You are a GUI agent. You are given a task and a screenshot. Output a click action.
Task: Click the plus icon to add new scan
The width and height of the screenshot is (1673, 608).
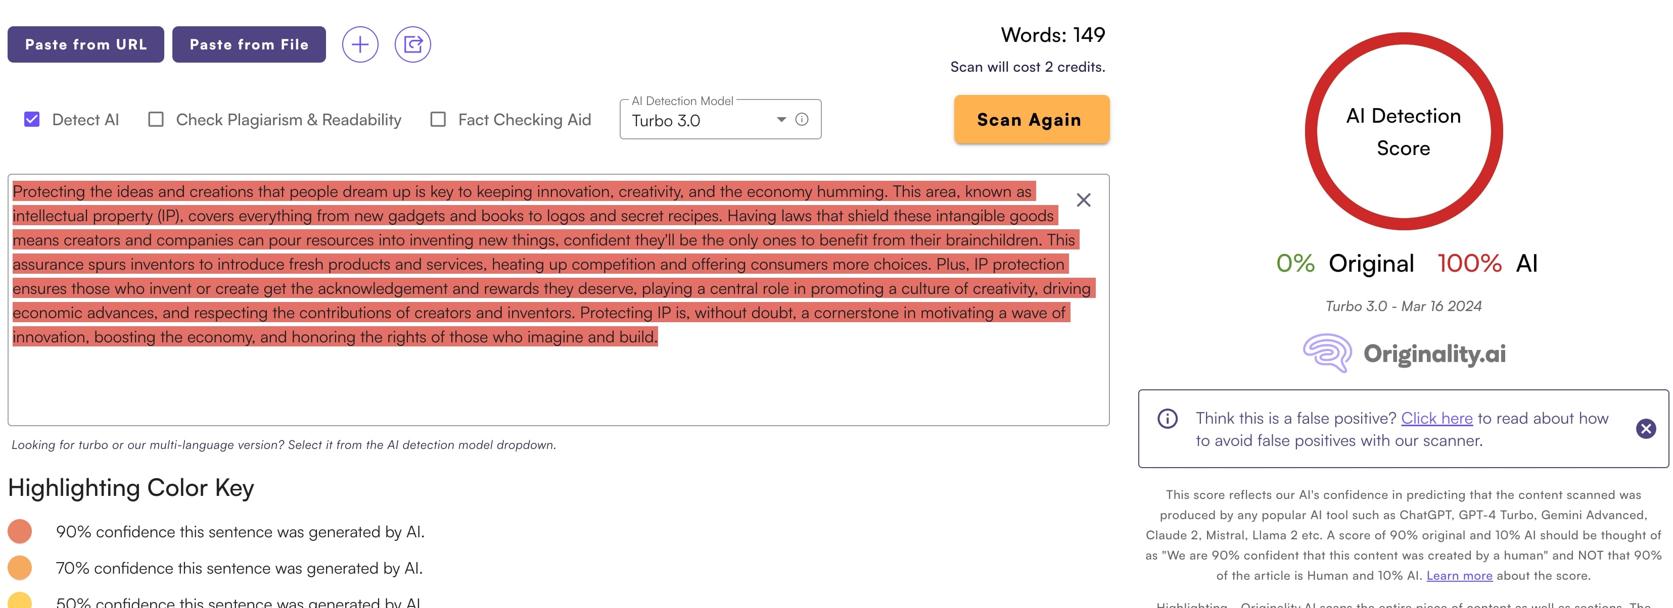tap(360, 45)
